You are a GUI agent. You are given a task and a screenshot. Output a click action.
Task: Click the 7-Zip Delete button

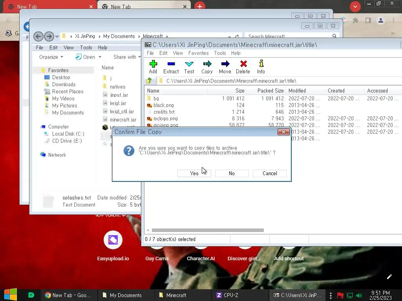pyautogui.click(x=243, y=67)
